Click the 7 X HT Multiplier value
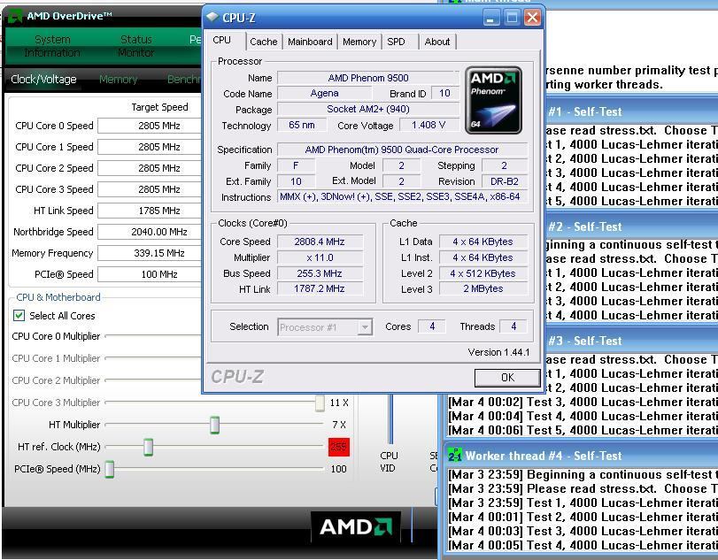 339,425
